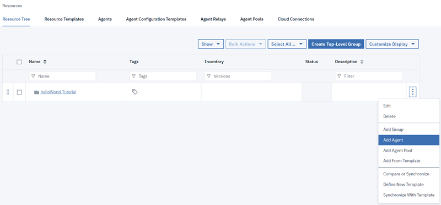Focus the Tags filter field

(163, 76)
